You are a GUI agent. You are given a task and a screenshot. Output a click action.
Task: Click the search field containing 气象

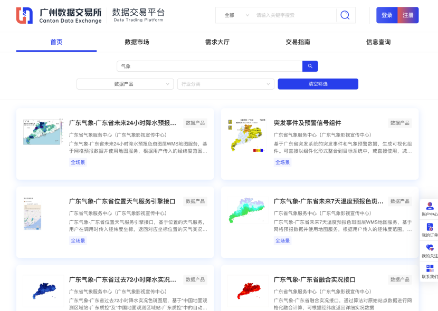coord(210,66)
